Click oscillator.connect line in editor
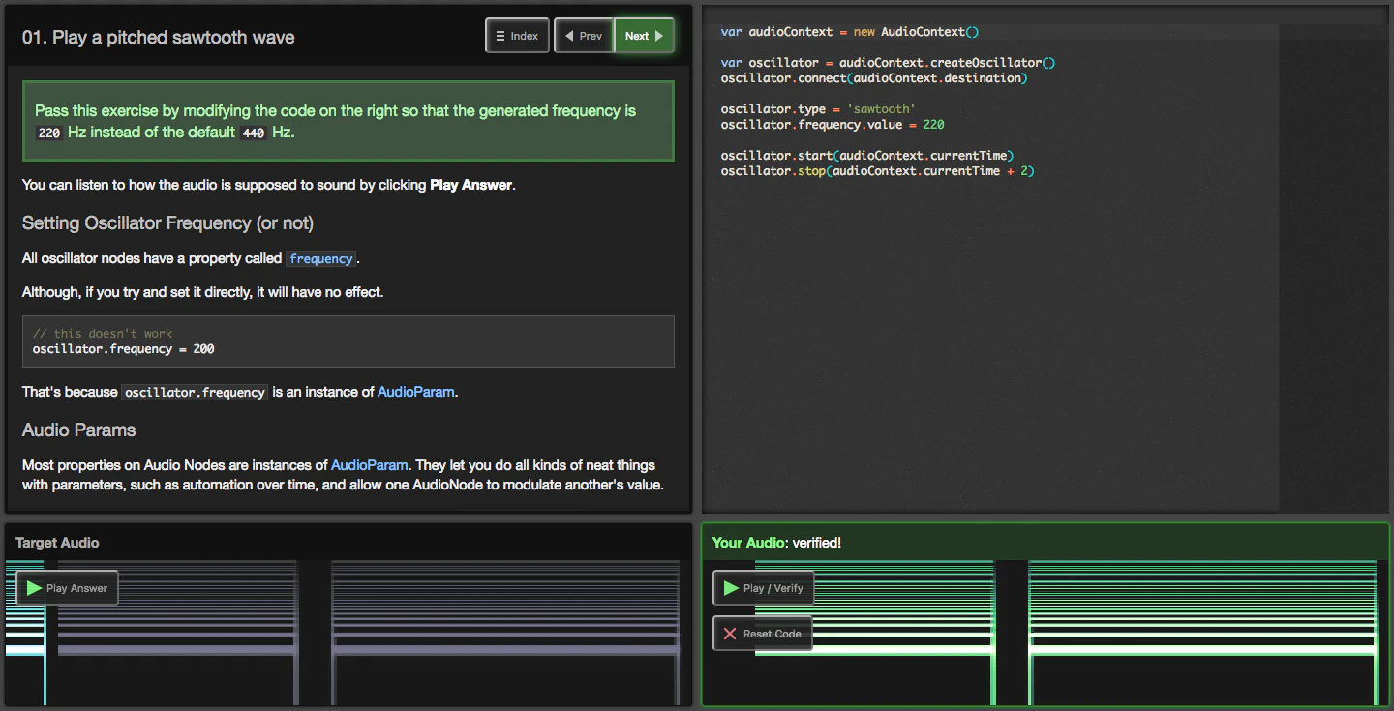 click(874, 77)
